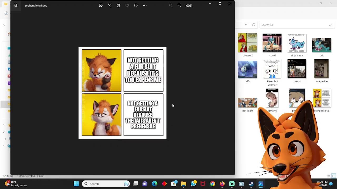The height and width of the screenshot is (189, 337).
Task: Expand the address bar history dropdown chevron
Action: click(x=246, y=25)
